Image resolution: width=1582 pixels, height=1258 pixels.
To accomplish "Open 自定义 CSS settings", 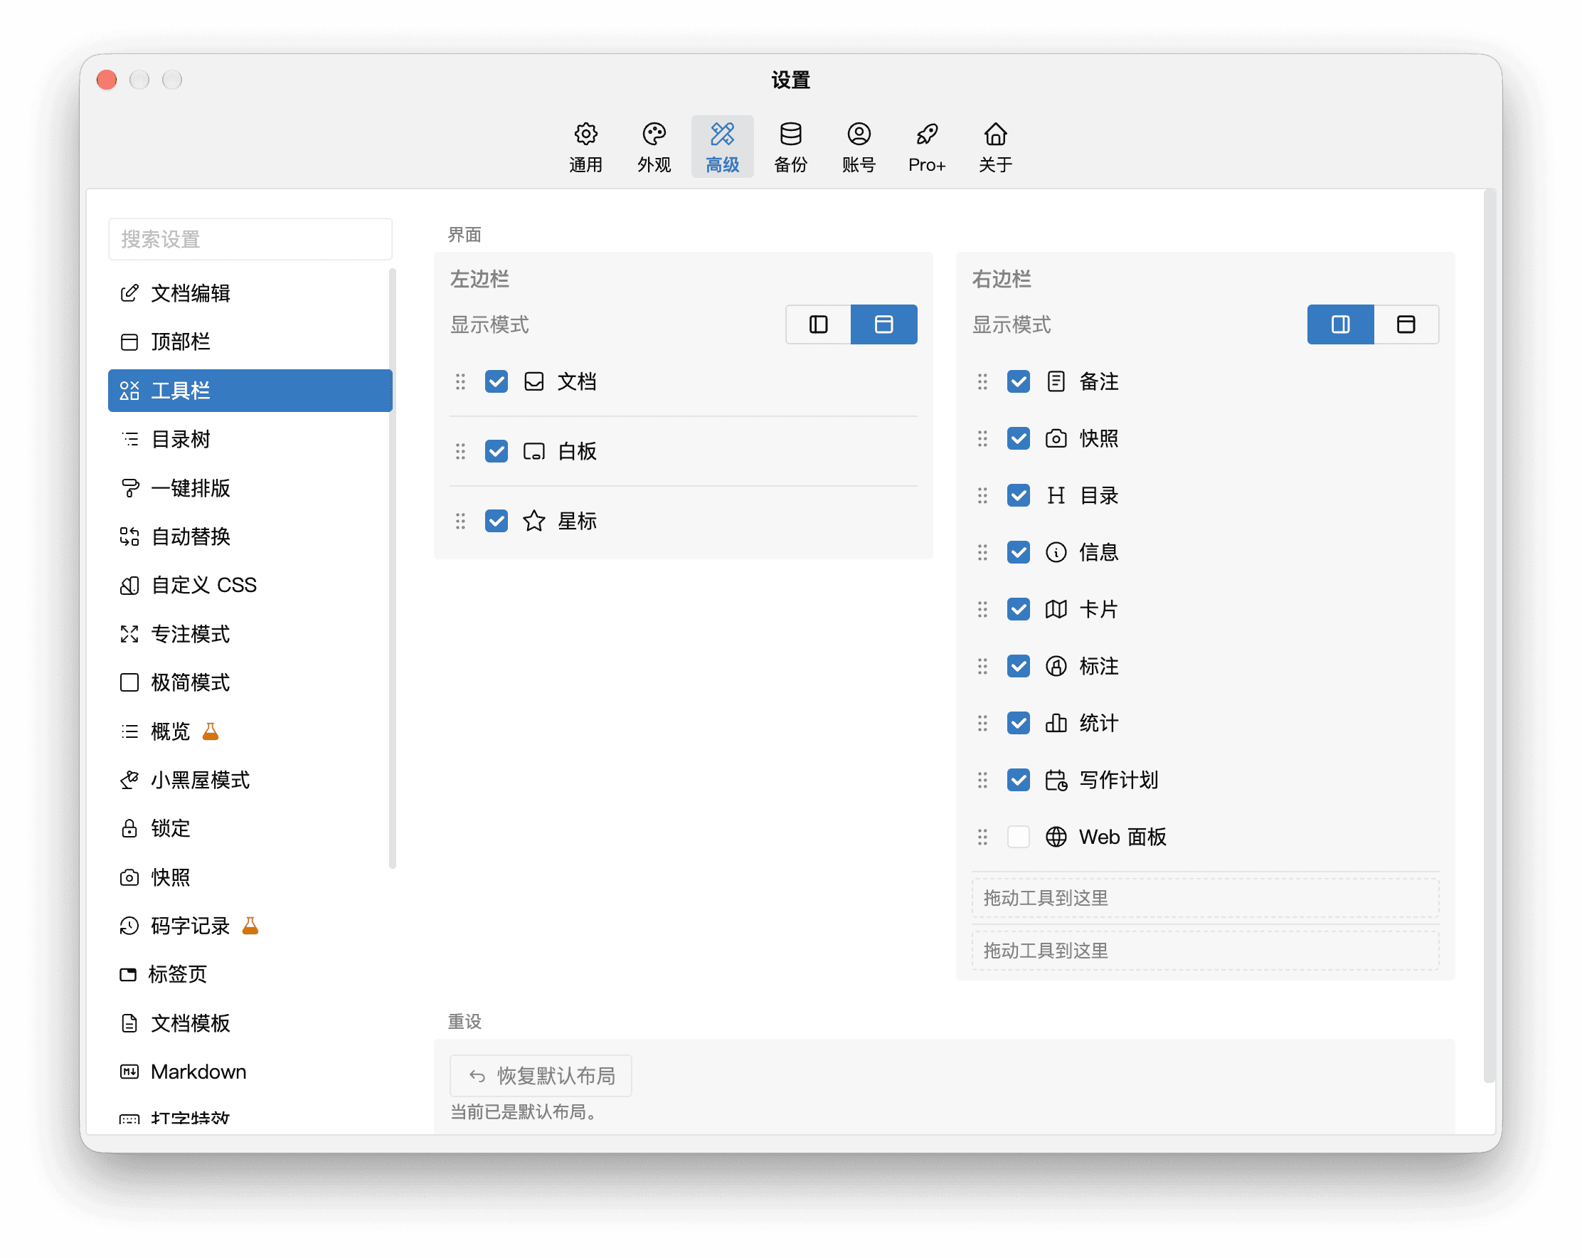I will point(250,585).
